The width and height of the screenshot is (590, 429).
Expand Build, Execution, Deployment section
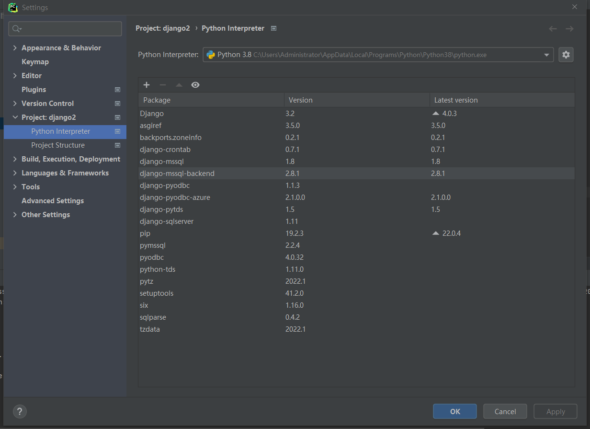click(x=15, y=159)
